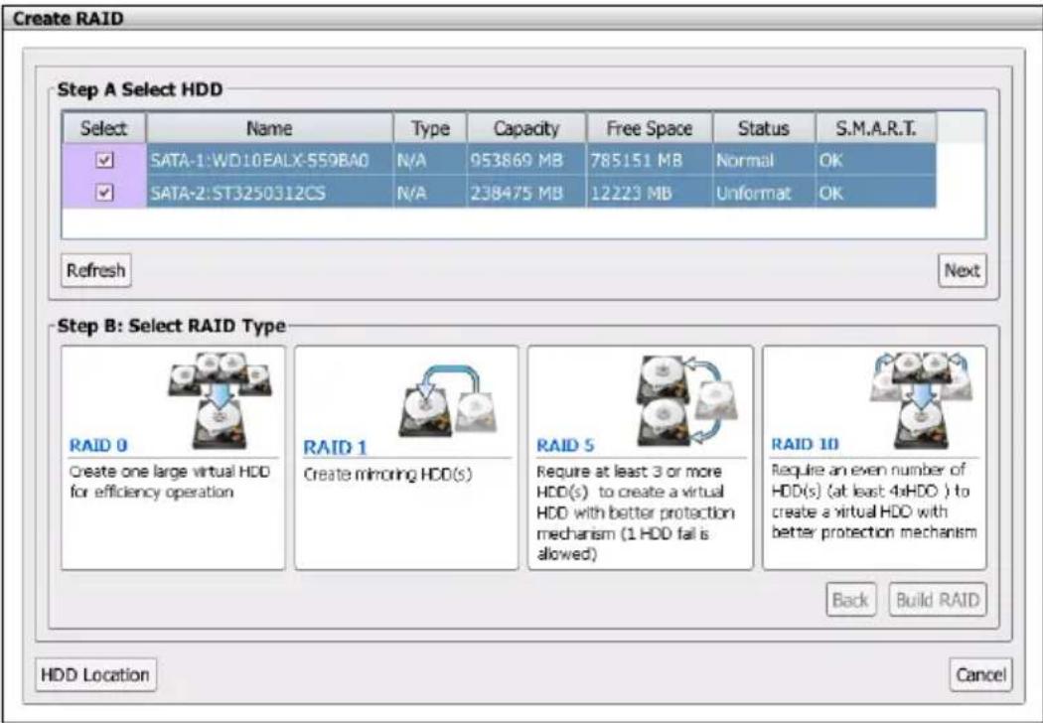Viewport: 1043px width, 723px height.
Task: Click the RAID 10 title label
Action: 805,444
